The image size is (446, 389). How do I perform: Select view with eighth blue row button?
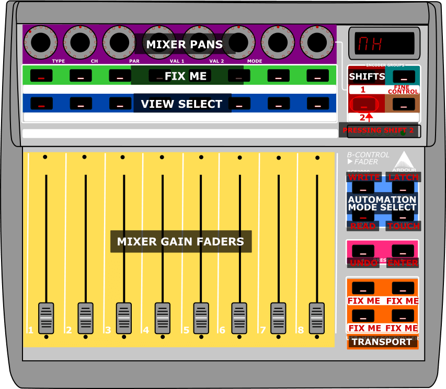click(318, 103)
